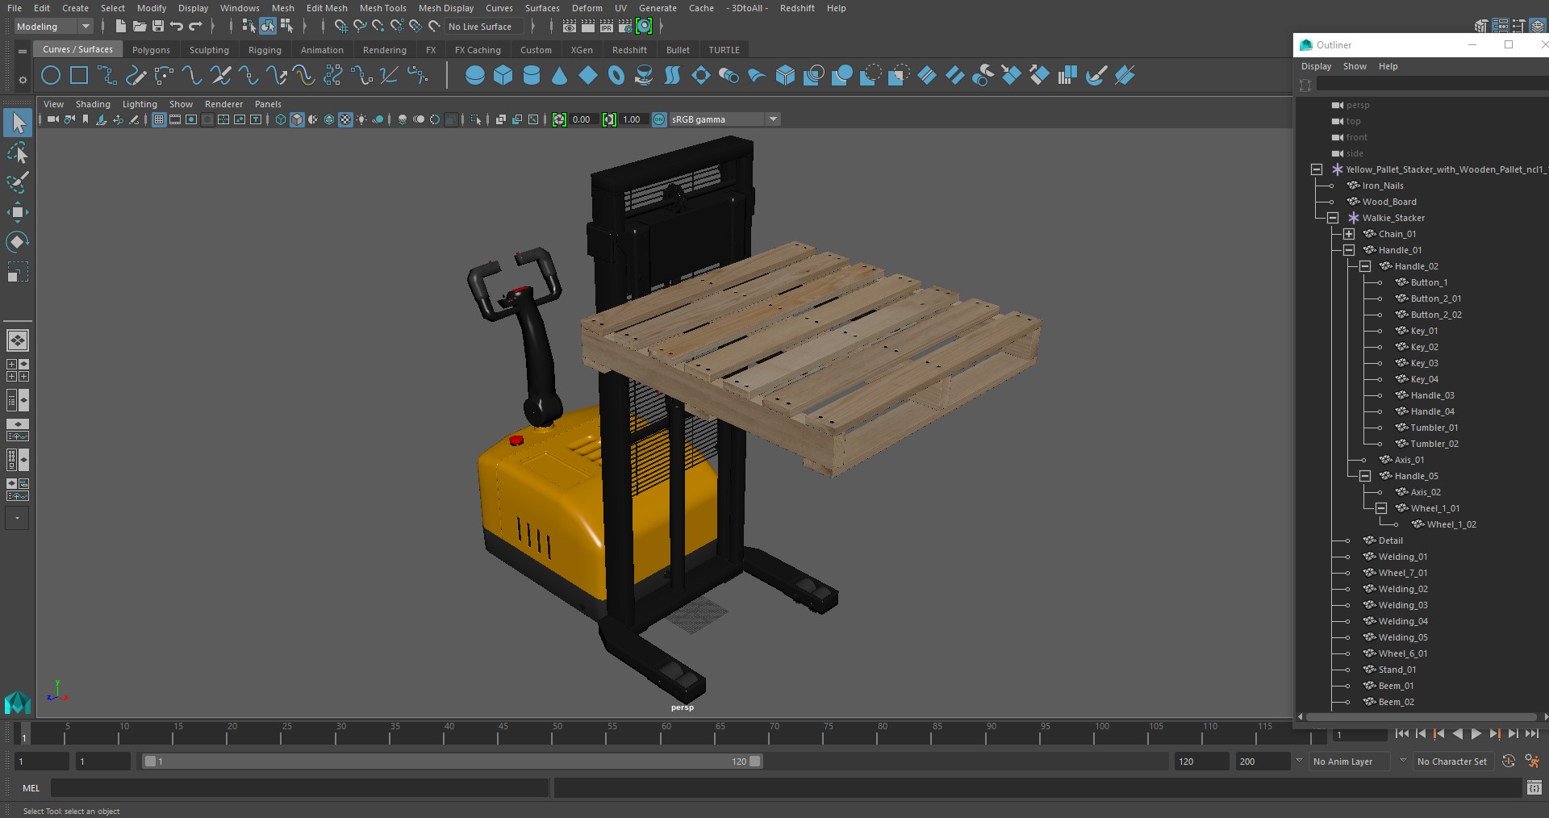Create a NURBS torus from the shelf

tap(616, 76)
